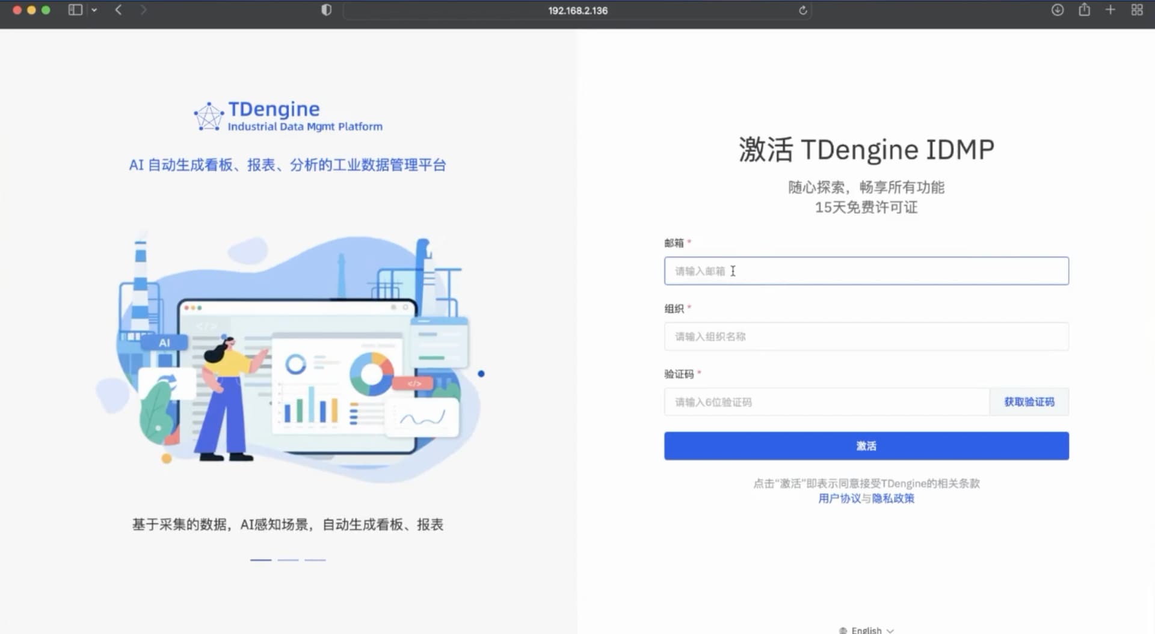Click the 组织 organization name input field
Viewport: 1155px width, 634px height.
pos(866,337)
